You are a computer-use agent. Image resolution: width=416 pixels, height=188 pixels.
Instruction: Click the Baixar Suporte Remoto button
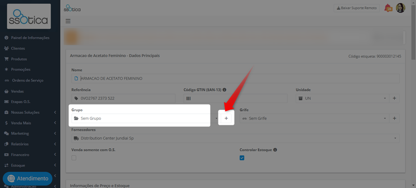tap(356, 8)
